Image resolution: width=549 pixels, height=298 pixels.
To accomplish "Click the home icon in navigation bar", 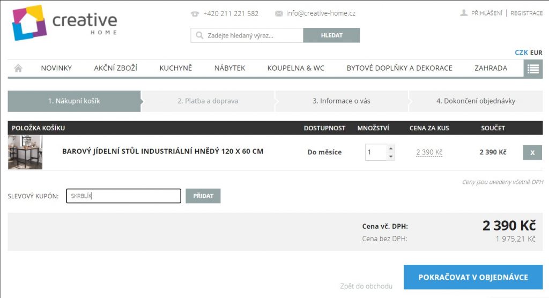I will coord(18,68).
